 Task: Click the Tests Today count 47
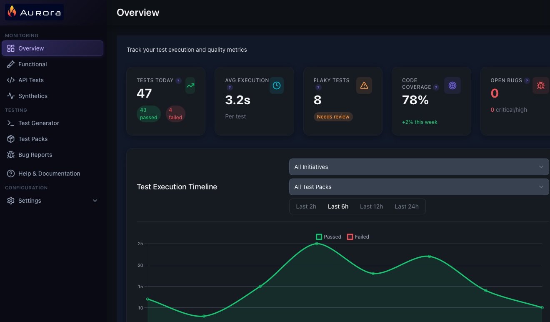point(144,93)
